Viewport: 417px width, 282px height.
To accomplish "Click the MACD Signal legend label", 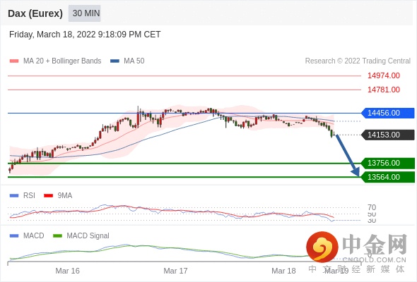I will click(88, 236).
